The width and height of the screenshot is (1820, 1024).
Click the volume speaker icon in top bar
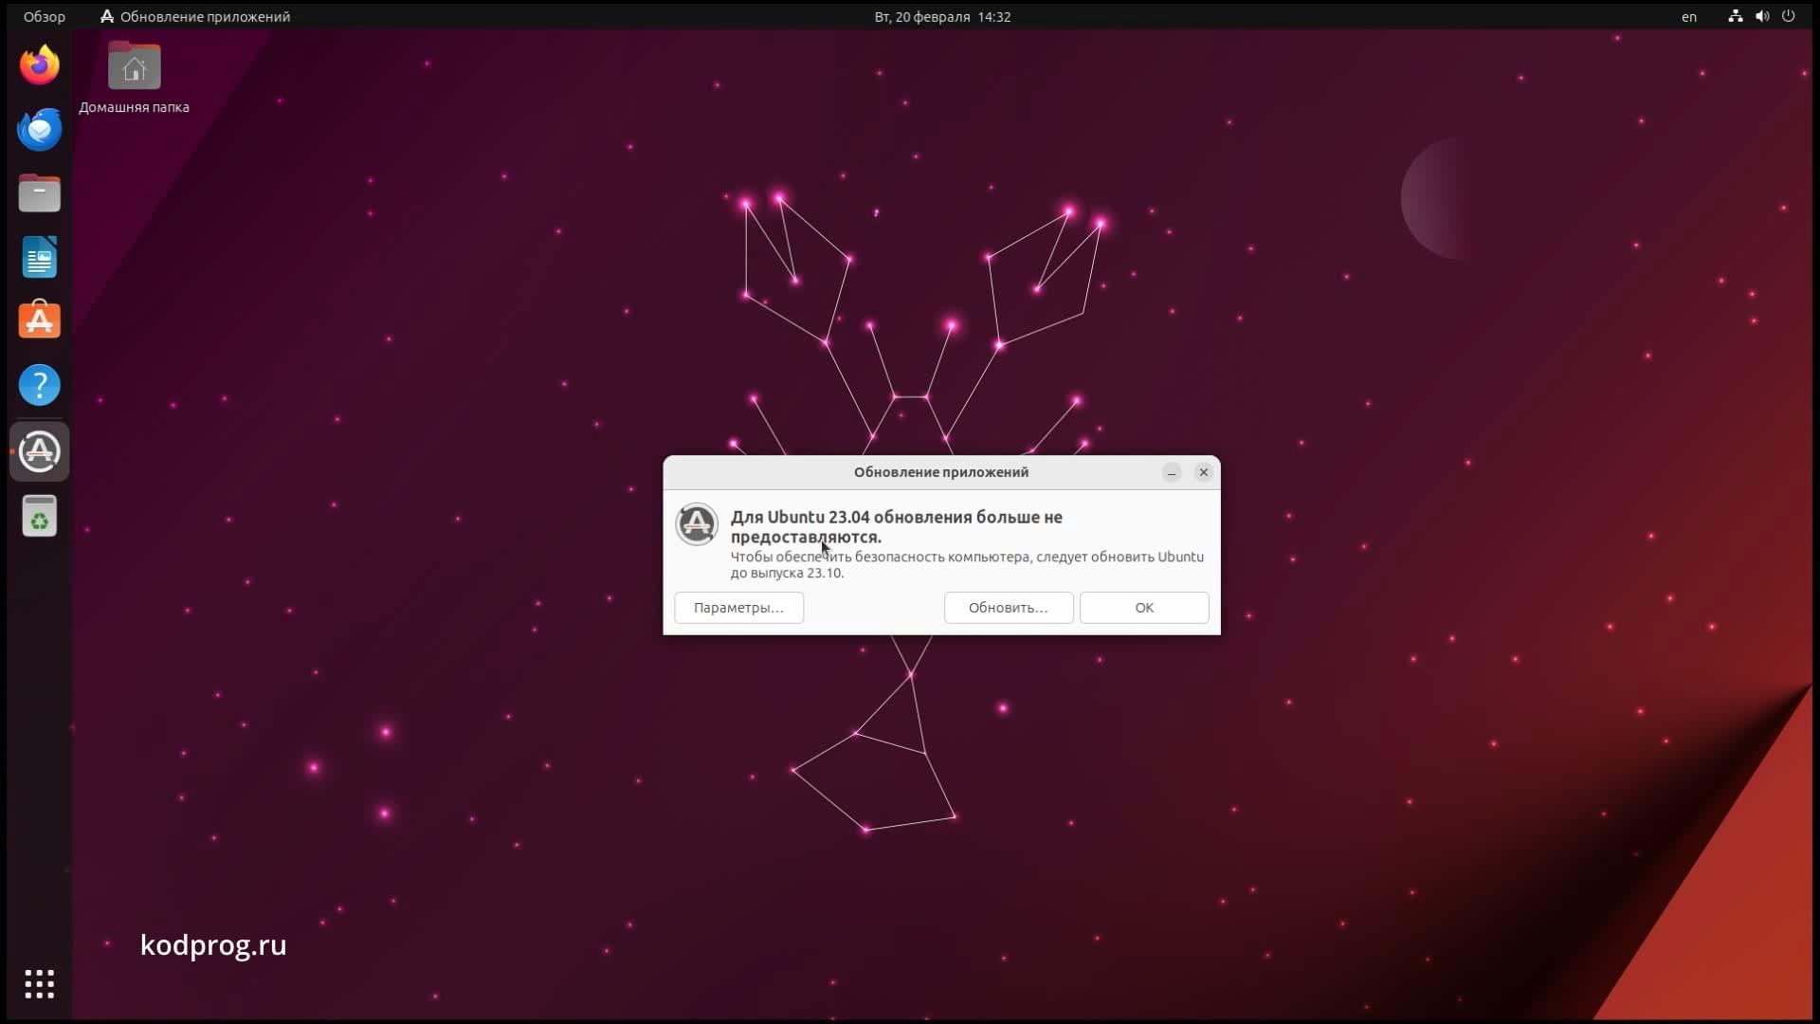pyautogui.click(x=1761, y=16)
